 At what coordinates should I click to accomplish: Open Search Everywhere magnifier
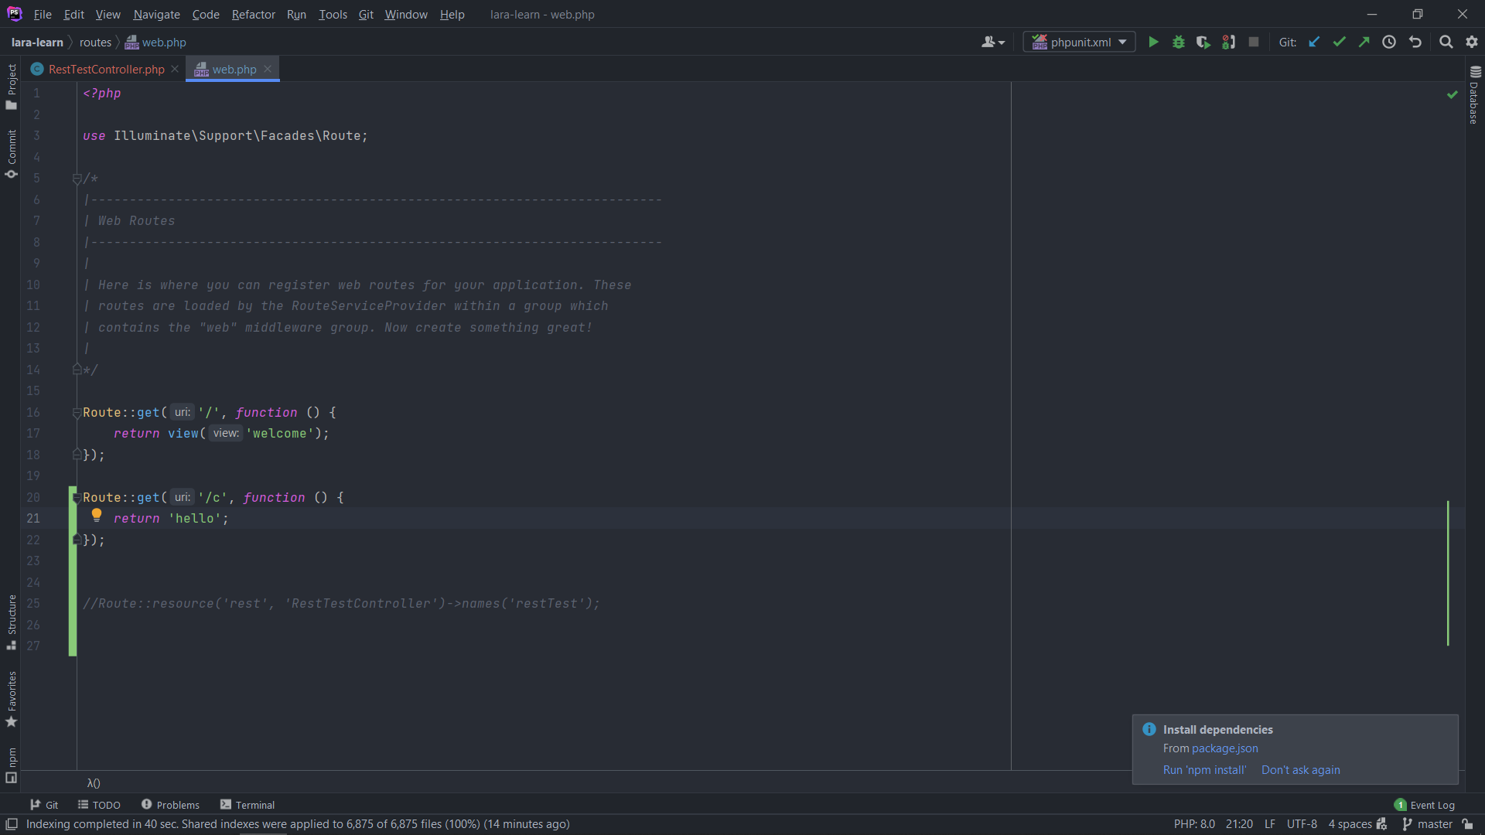click(1446, 42)
